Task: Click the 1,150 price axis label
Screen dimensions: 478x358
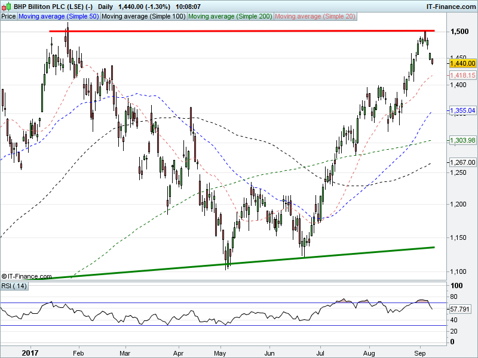Action: coord(458,237)
